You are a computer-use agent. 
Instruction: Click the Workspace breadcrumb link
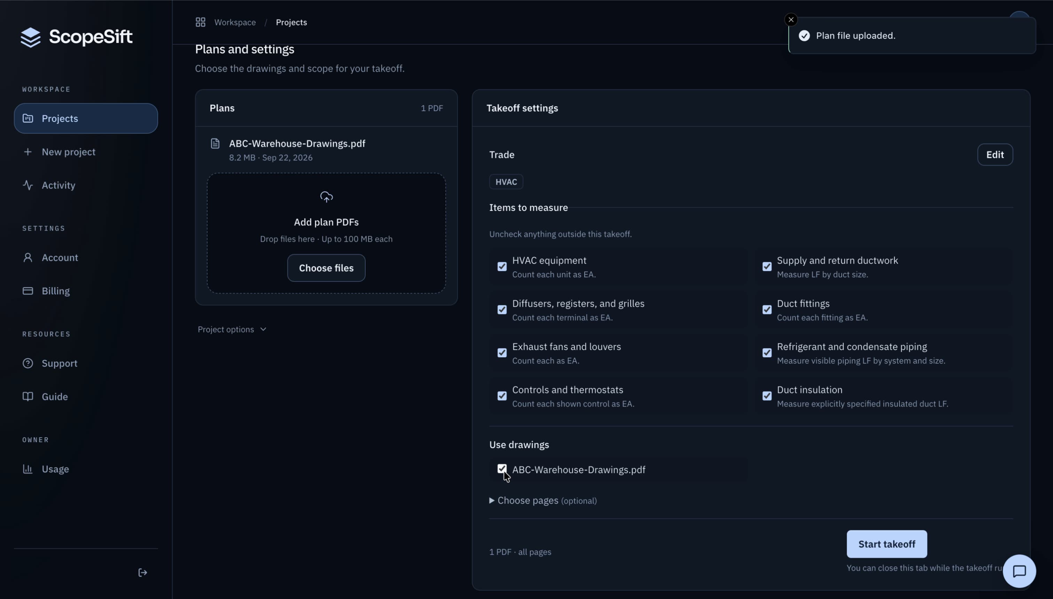click(x=235, y=22)
